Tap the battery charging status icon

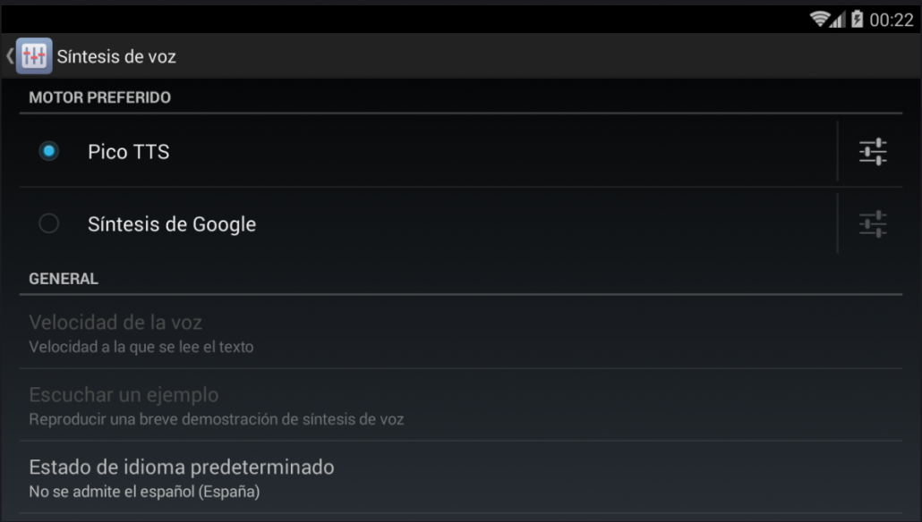(x=857, y=20)
